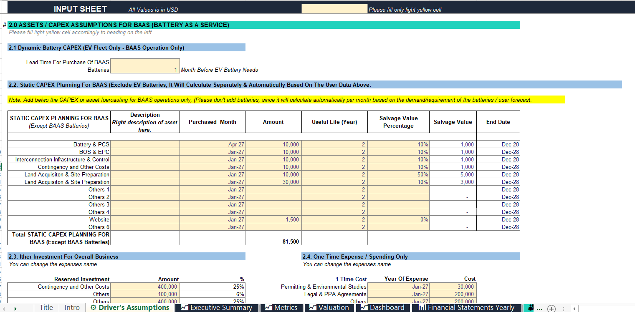
Task: Click the Year Of Expense header
Action: [x=406, y=279]
